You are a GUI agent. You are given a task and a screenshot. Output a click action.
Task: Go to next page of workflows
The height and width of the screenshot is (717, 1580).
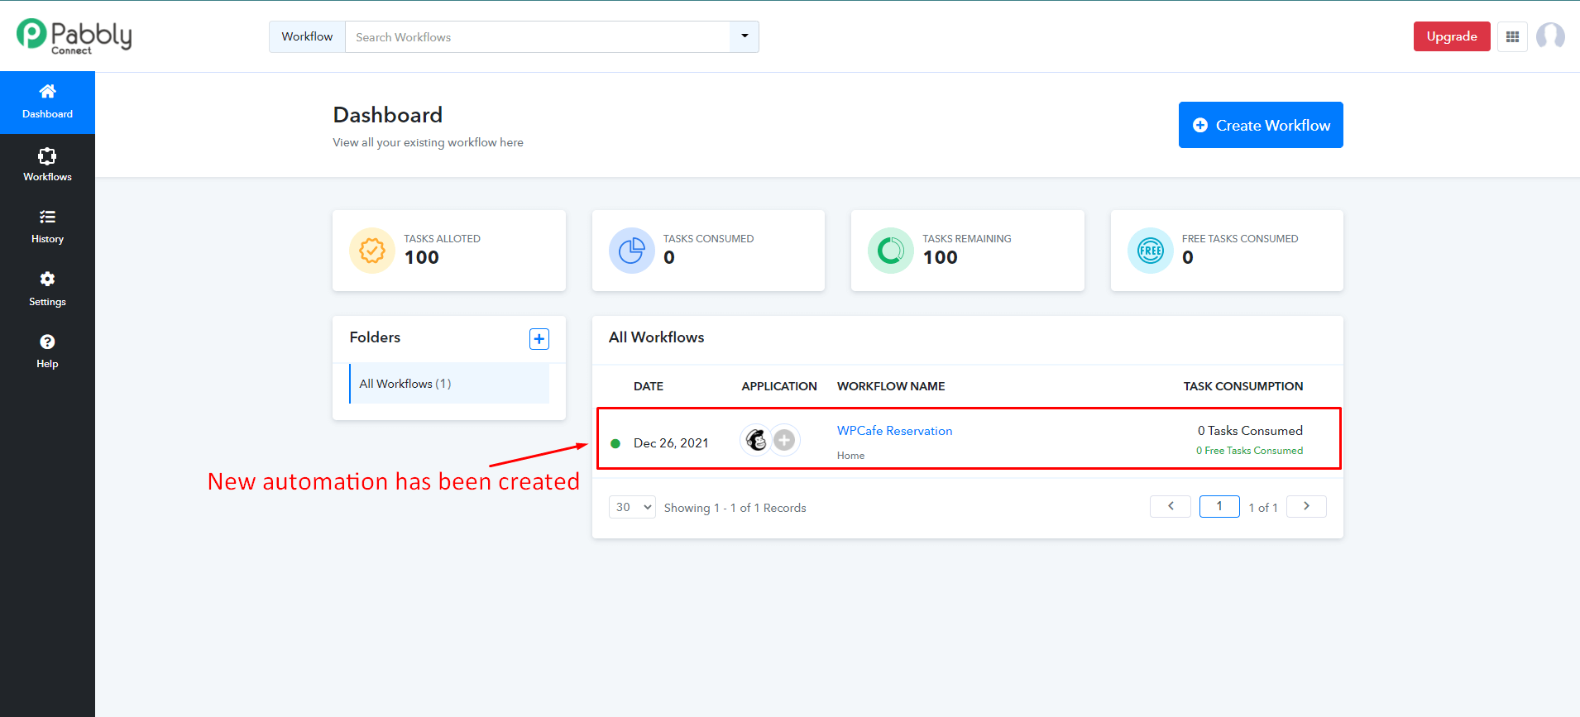pos(1306,506)
